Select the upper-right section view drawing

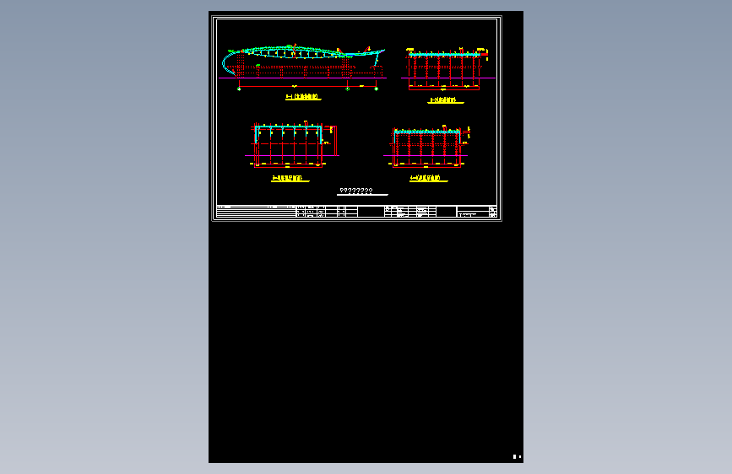pyautogui.click(x=447, y=68)
